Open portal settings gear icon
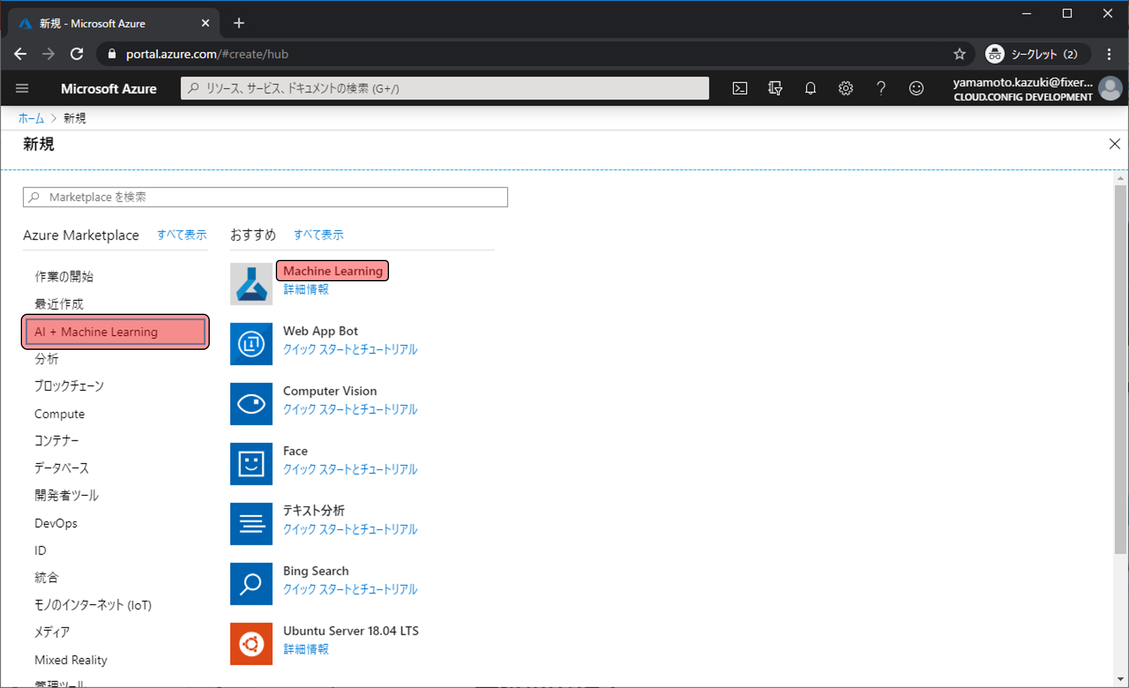Image resolution: width=1129 pixels, height=688 pixels. pos(845,89)
